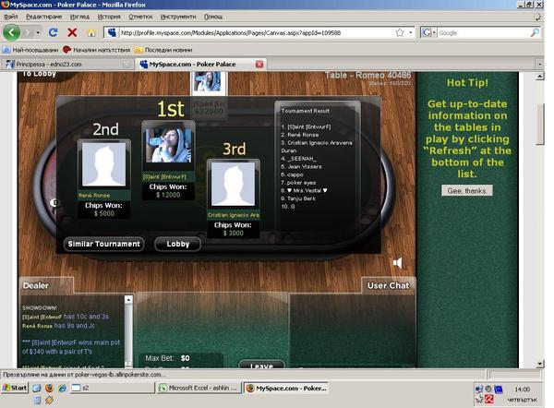554x408 pixels.
Task: Expand the address bar URL history dropdown
Action: point(411,33)
